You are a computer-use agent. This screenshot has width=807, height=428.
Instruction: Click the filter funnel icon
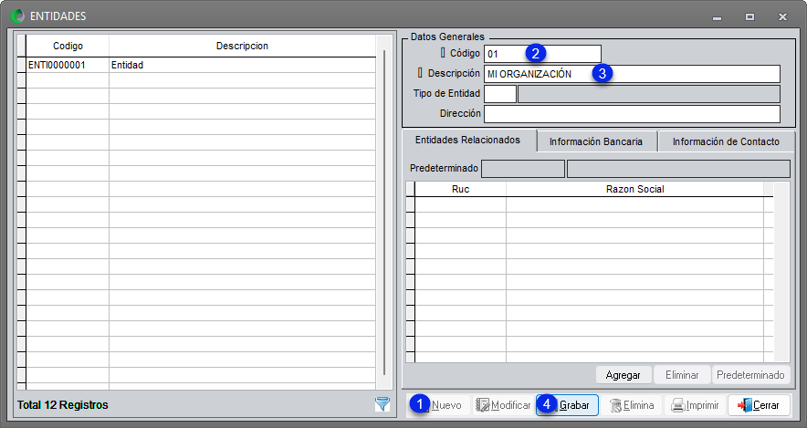(382, 404)
